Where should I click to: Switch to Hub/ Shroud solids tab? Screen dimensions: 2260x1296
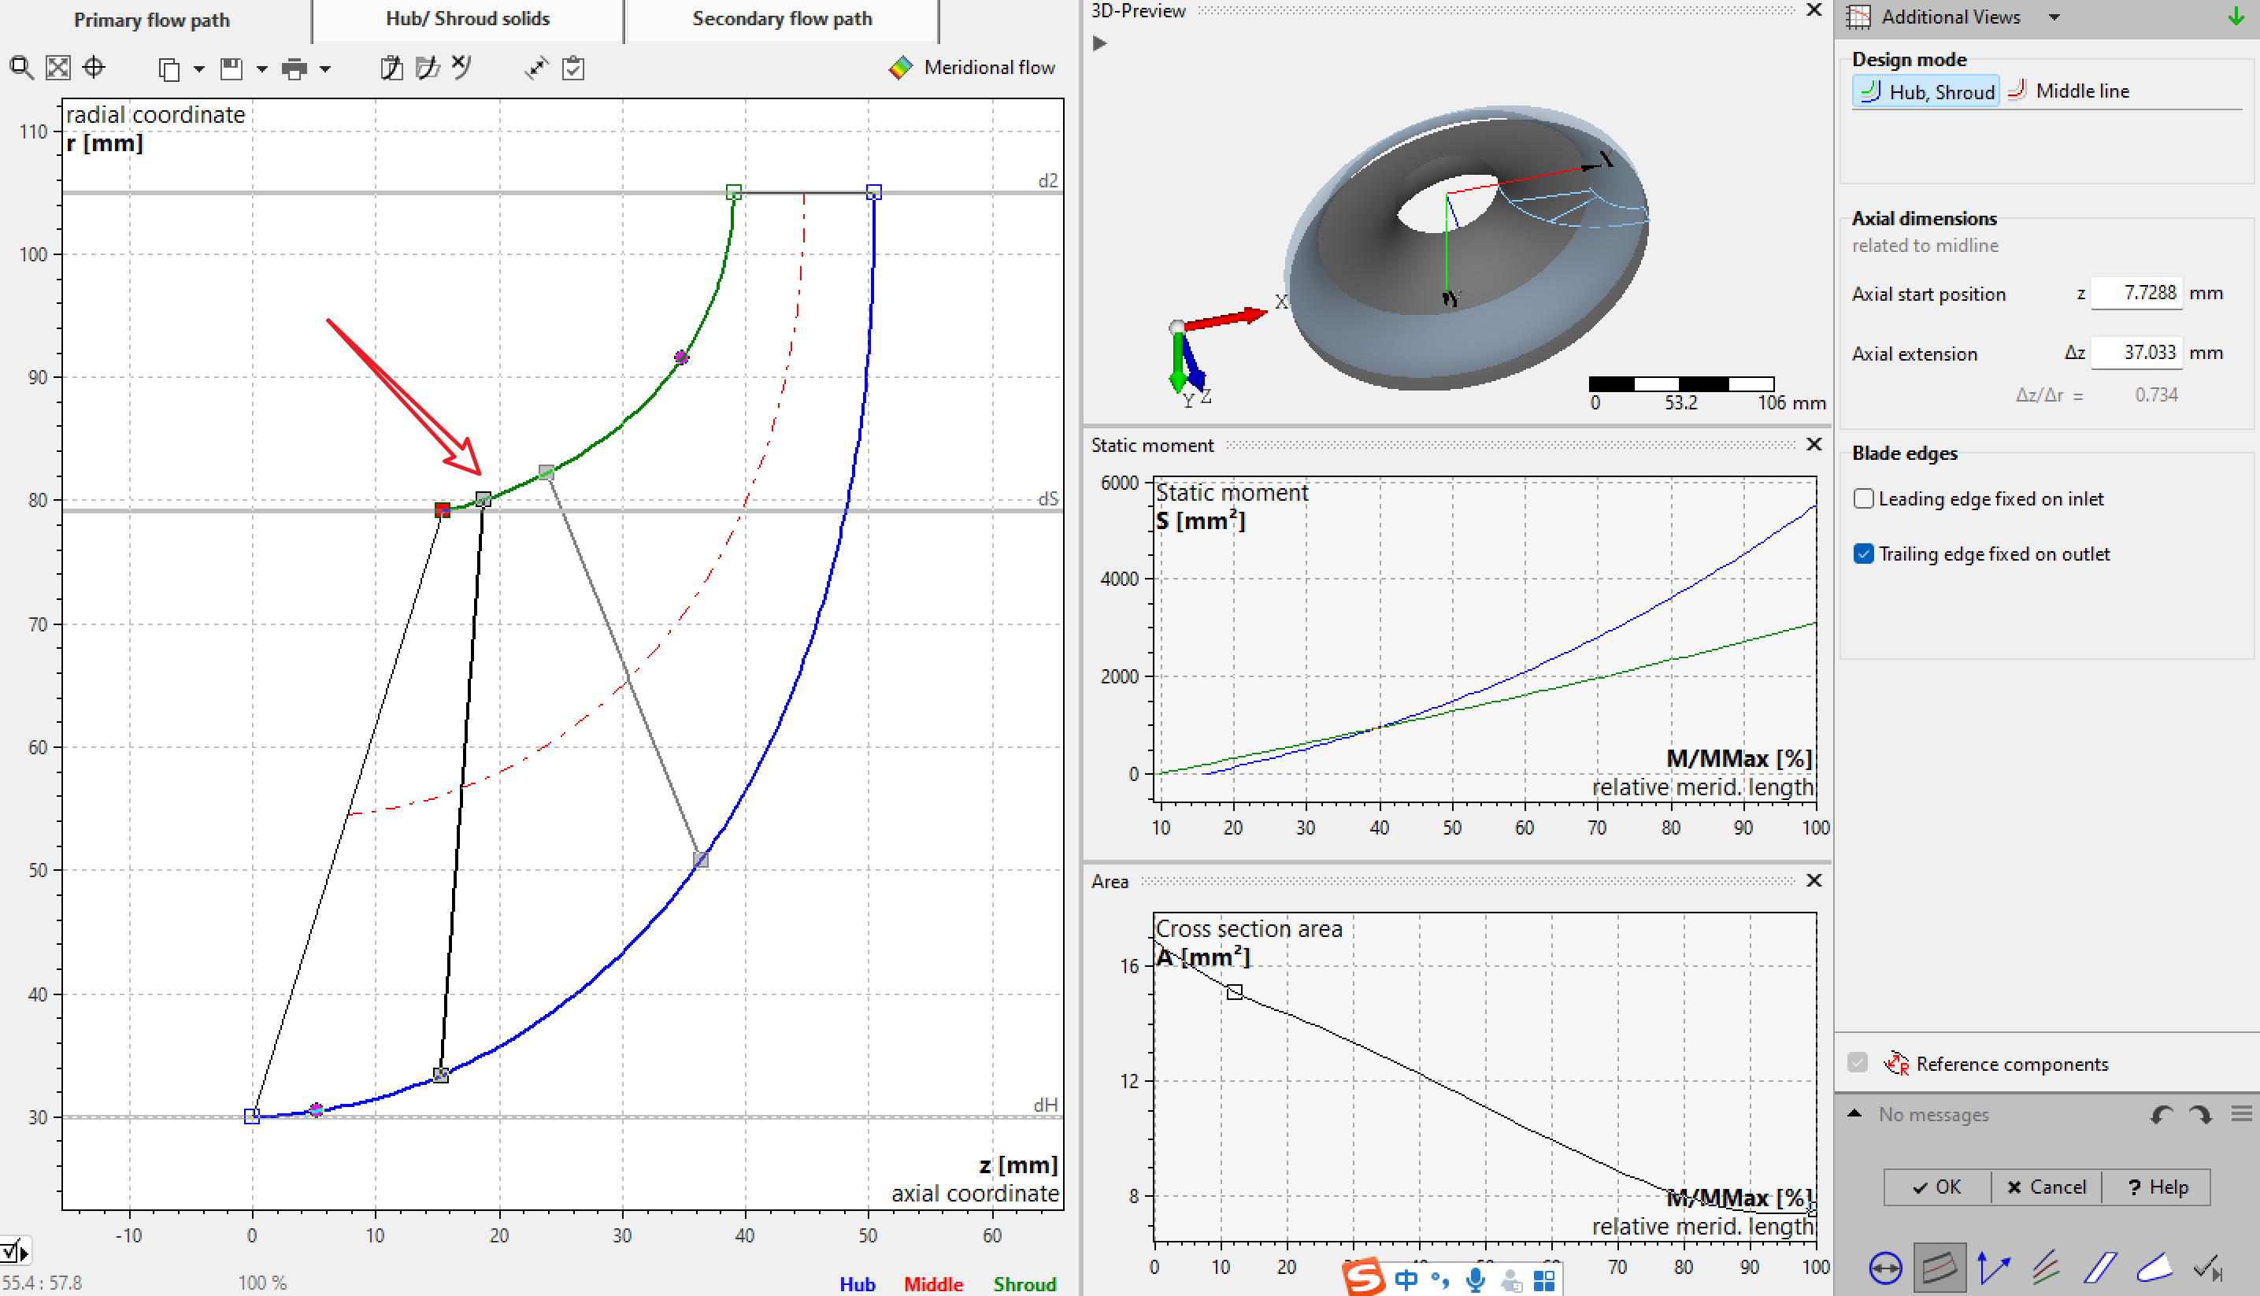467,19
